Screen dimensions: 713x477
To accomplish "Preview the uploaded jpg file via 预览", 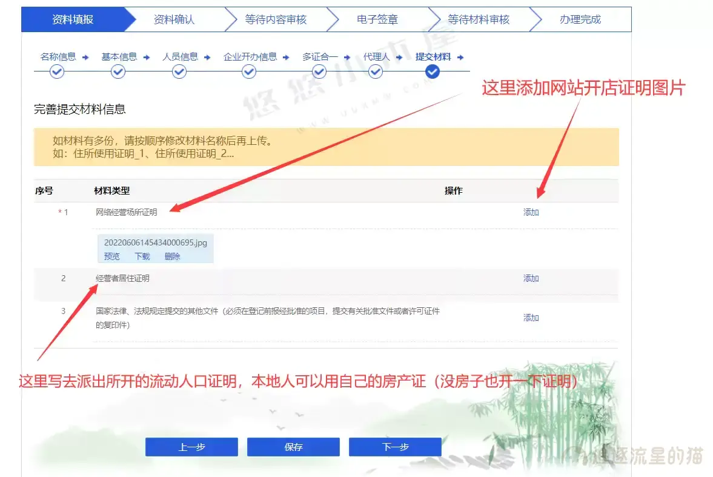I will click(x=112, y=256).
